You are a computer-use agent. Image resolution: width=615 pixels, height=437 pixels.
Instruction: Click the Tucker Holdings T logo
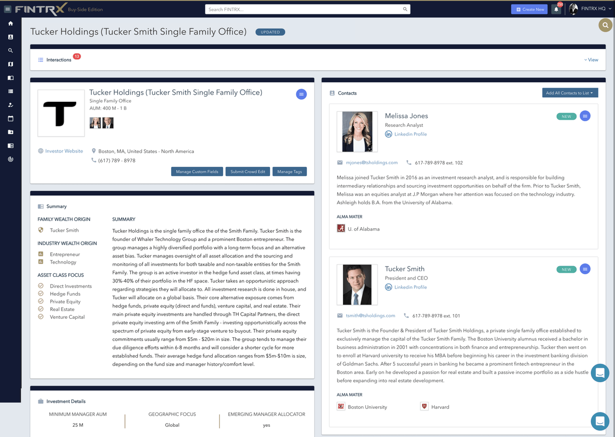click(x=61, y=113)
